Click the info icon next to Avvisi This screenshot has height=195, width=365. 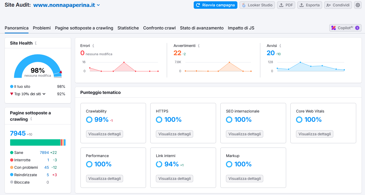280,46
